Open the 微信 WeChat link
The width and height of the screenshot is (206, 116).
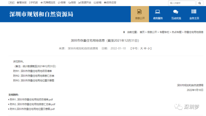pos(72,3)
